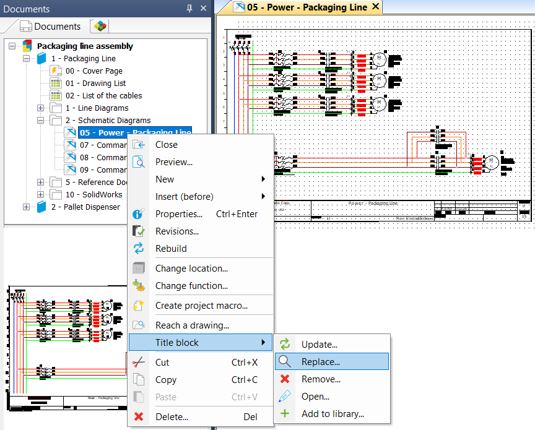Expand the 1 - Line Diagrams folder
This screenshot has width=535, height=430.
[x=41, y=108]
